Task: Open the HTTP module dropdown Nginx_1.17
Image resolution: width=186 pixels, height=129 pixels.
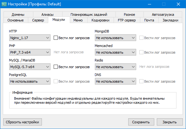Action: click(x=30, y=38)
